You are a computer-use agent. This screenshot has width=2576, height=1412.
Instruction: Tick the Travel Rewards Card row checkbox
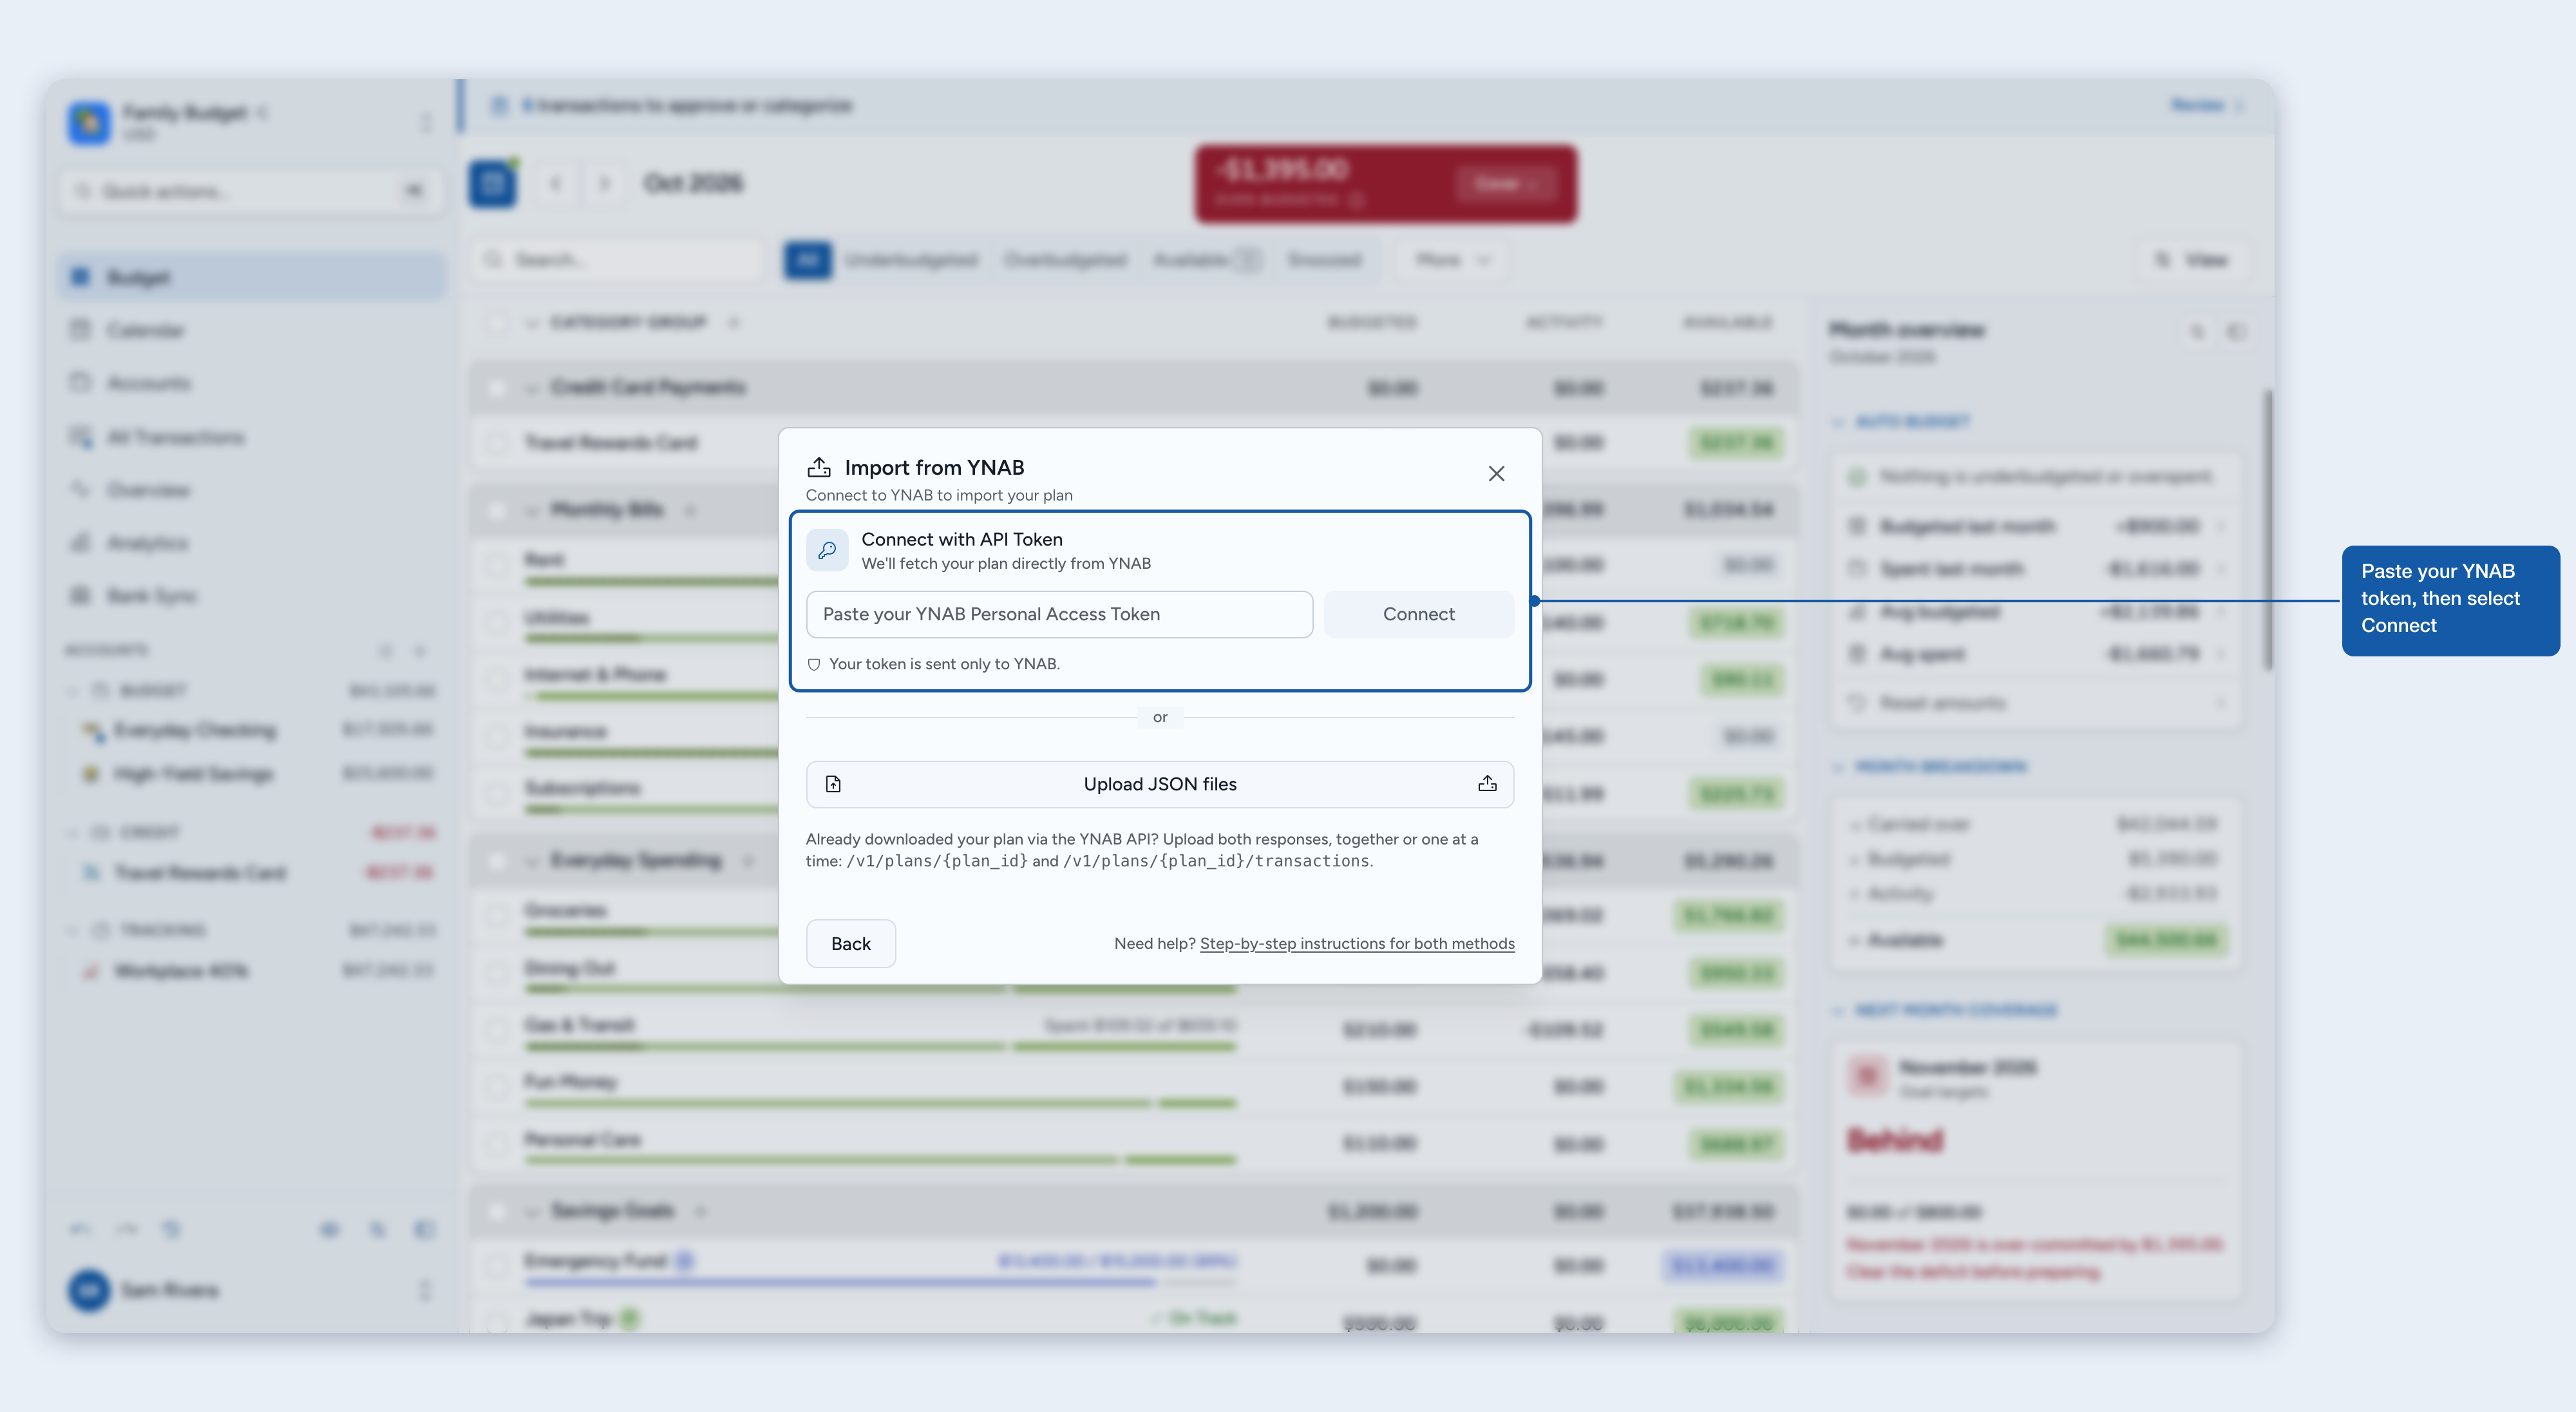coord(496,442)
